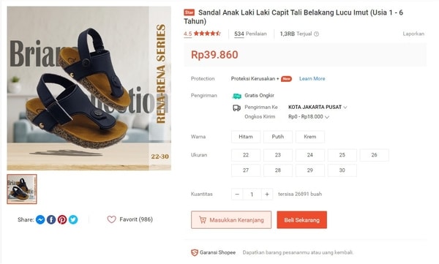Select Putih color option
The width and height of the screenshot is (439, 264).
278,137
